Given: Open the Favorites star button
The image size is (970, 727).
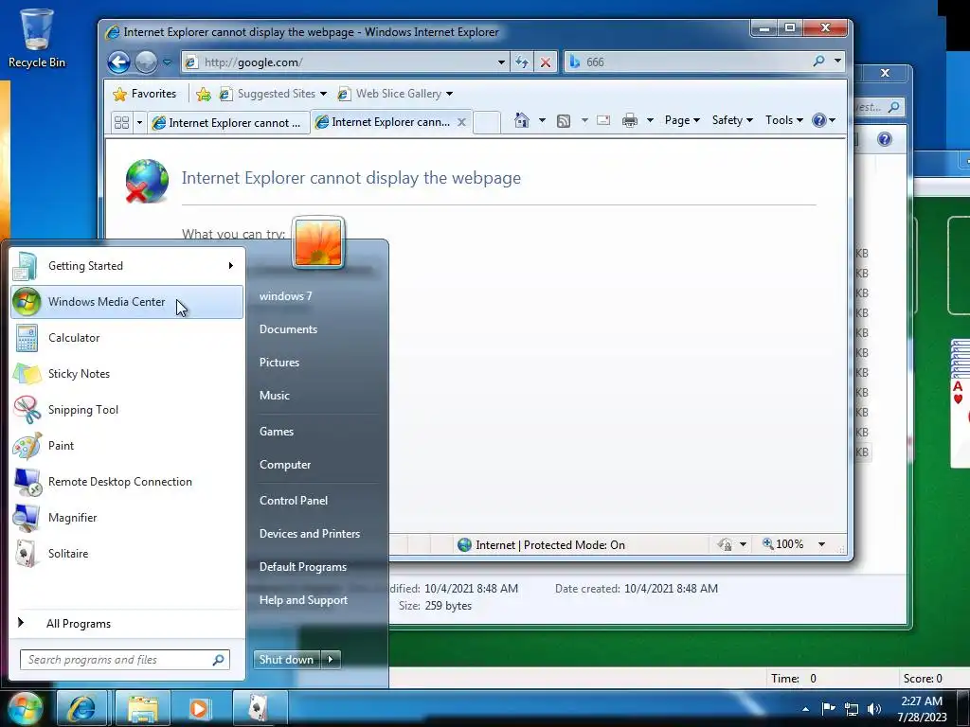Looking at the screenshot, I should [x=145, y=94].
